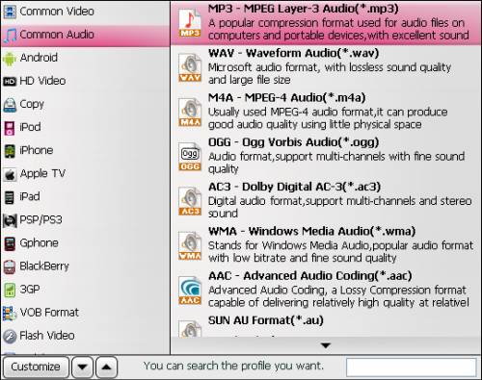Click the MP3 format icon

click(x=190, y=23)
